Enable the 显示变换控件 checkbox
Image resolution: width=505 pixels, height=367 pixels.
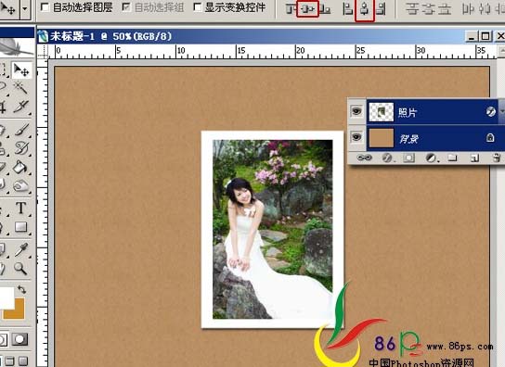197,7
